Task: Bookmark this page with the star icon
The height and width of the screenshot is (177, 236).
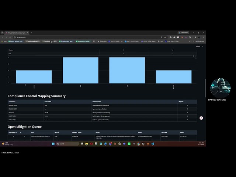Action: coord(165,37)
